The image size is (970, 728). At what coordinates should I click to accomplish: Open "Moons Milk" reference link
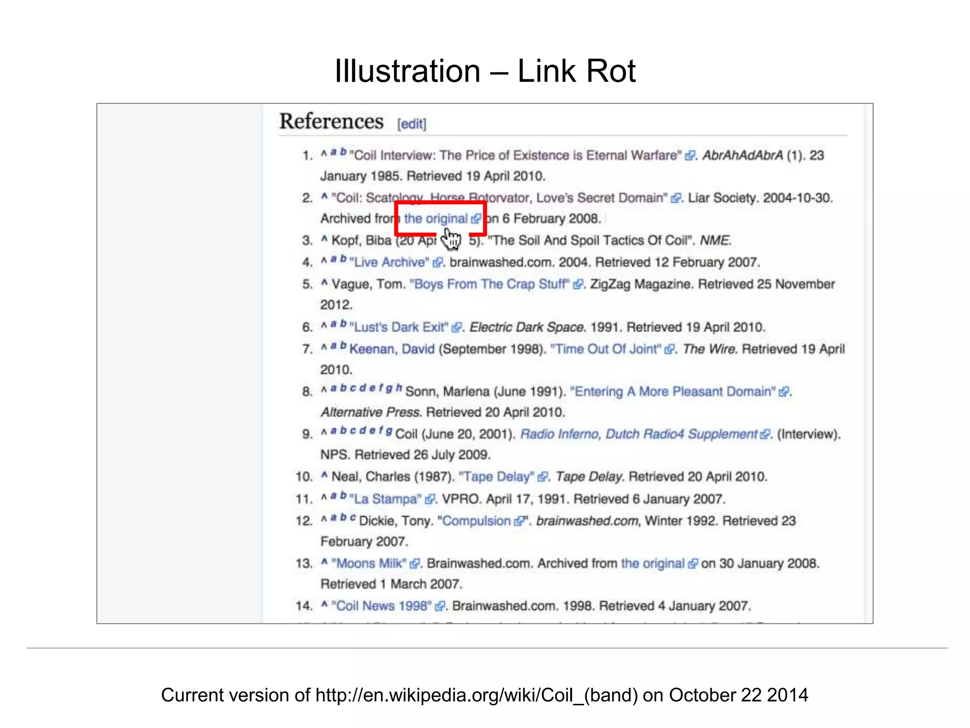pos(369,564)
